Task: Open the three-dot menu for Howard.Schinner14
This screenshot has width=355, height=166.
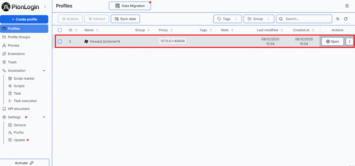Action: 349,41
